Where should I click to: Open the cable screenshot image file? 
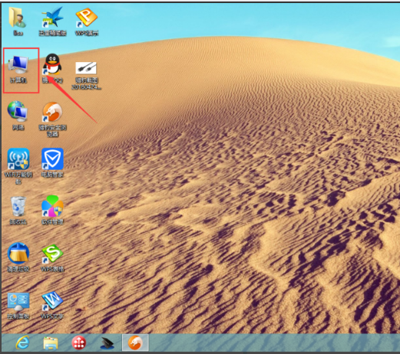[86, 75]
